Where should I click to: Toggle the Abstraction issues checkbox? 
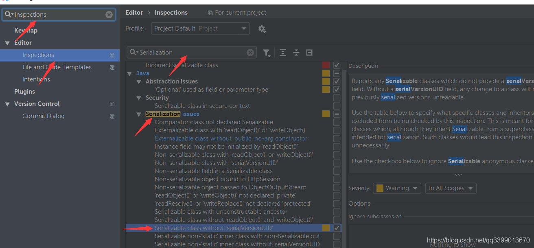[337, 81]
